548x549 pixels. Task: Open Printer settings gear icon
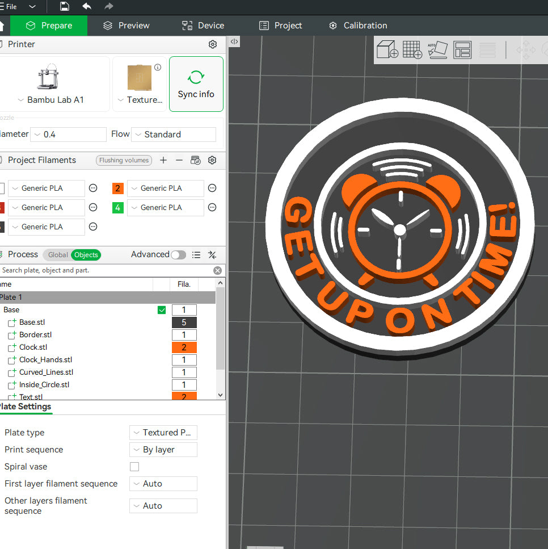[x=213, y=44]
